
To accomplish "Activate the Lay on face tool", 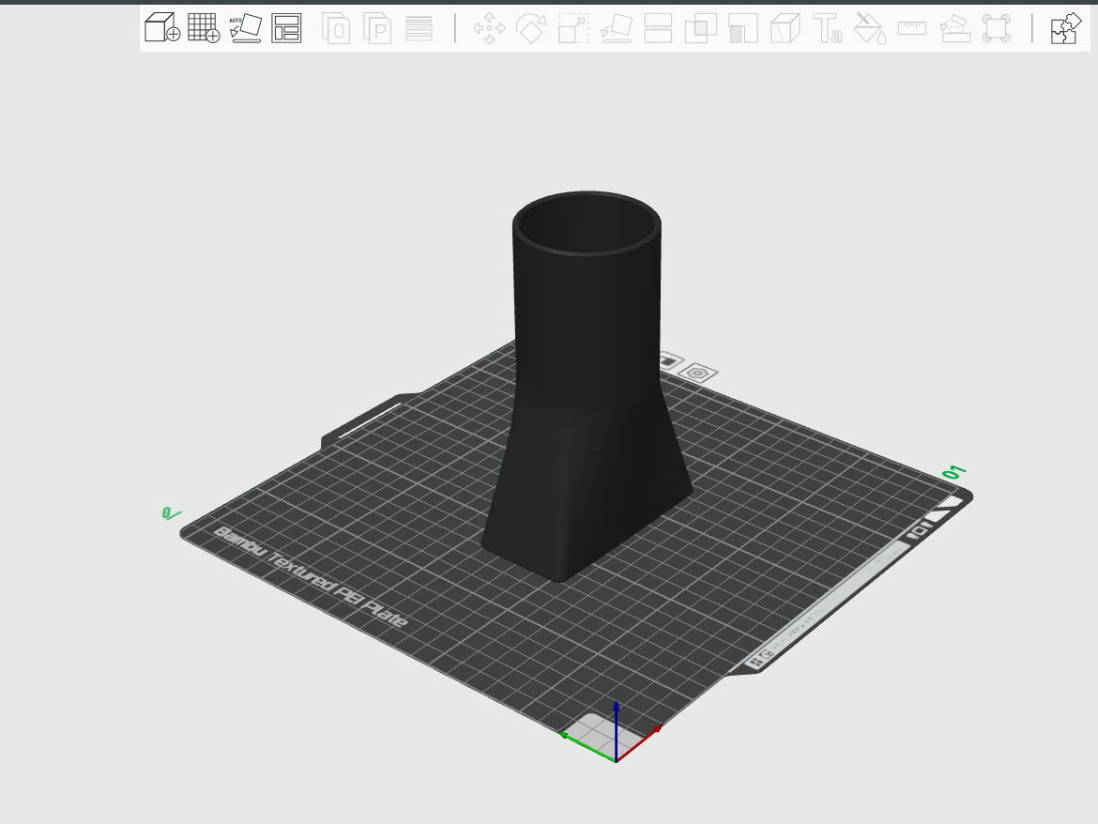I will point(617,28).
